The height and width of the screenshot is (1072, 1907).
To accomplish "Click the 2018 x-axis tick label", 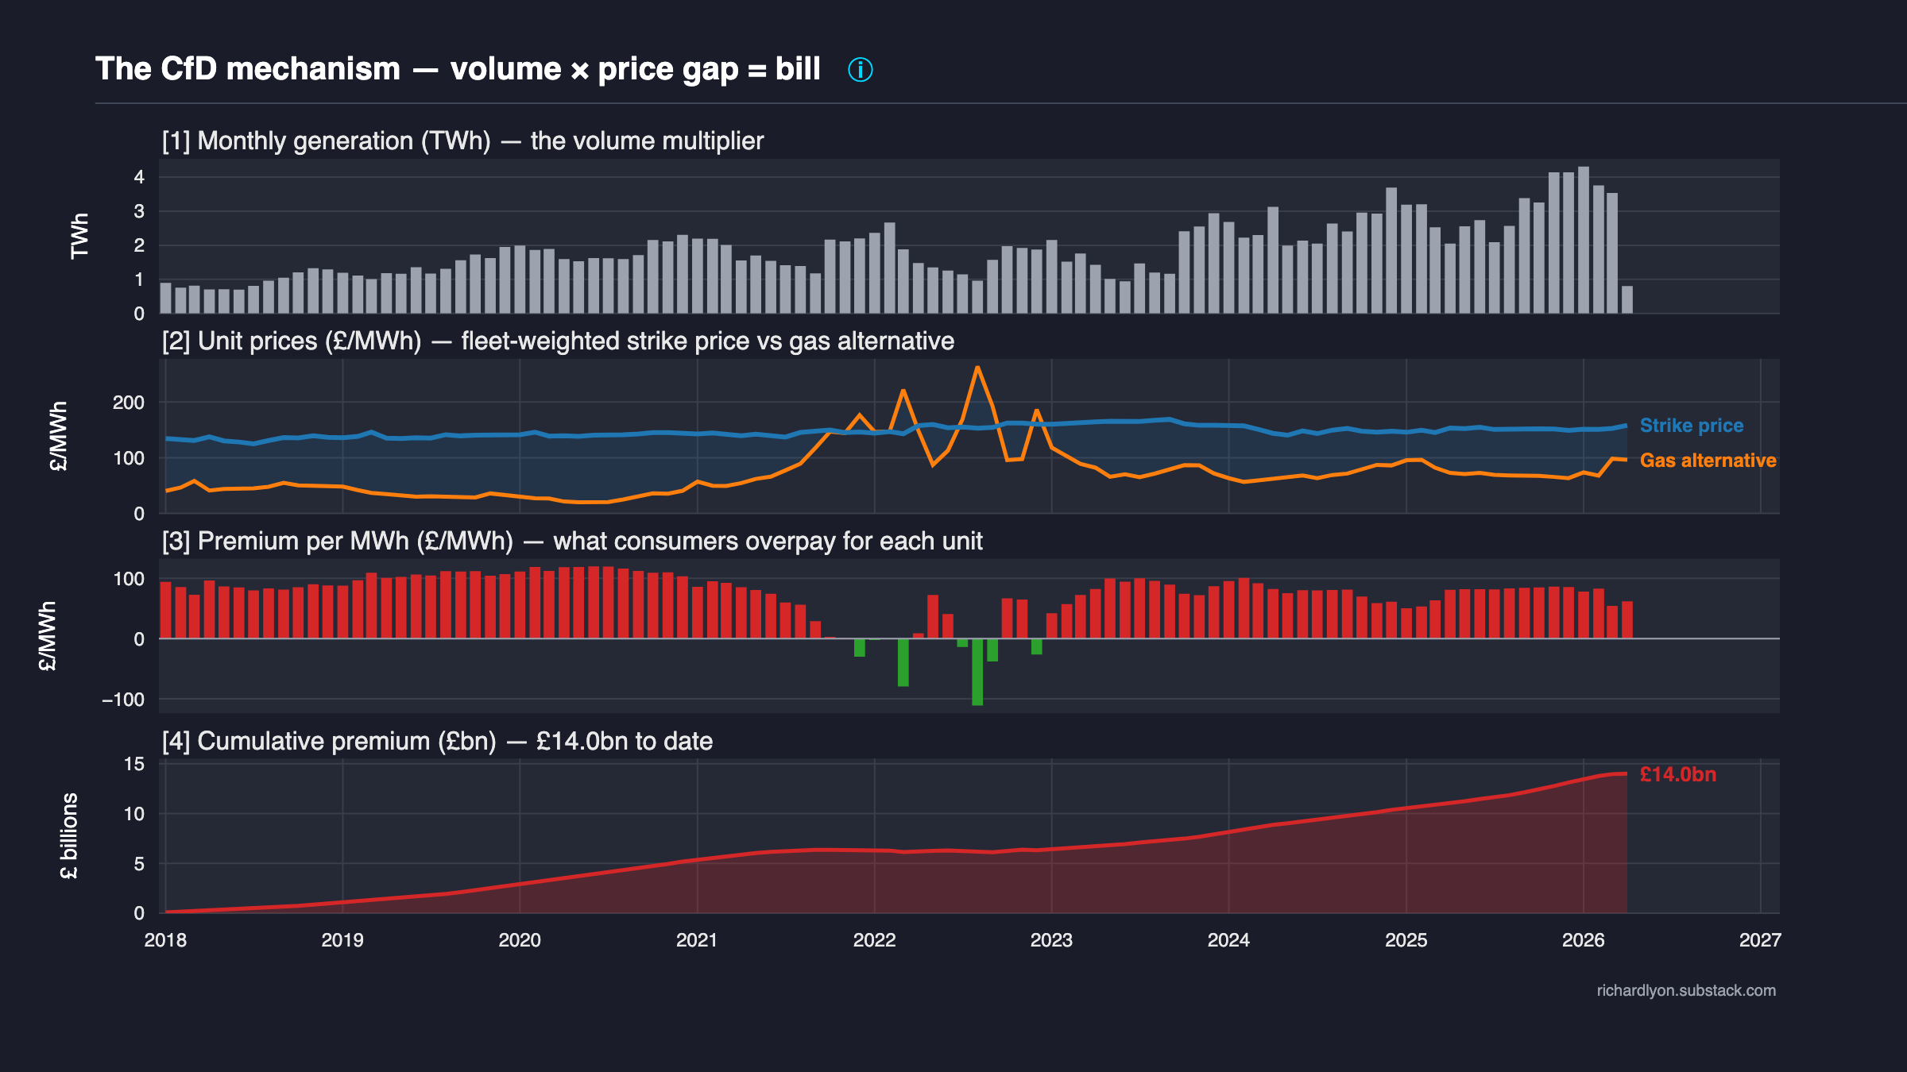I will (x=165, y=940).
